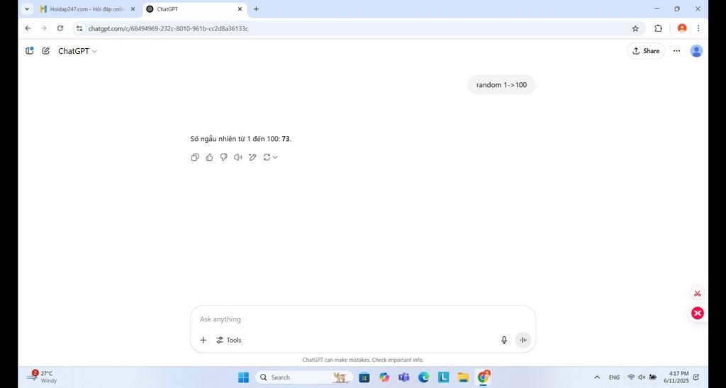
Task: Start a new chat
Action: click(x=46, y=51)
